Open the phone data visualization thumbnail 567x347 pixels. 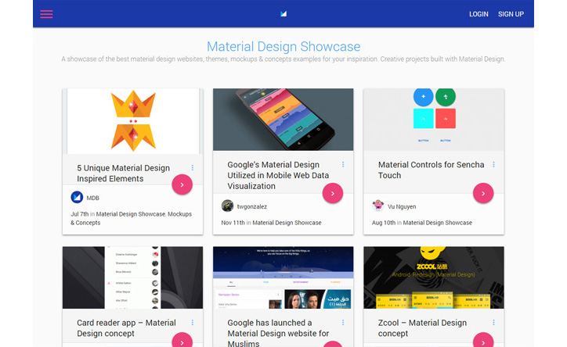[x=283, y=120]
